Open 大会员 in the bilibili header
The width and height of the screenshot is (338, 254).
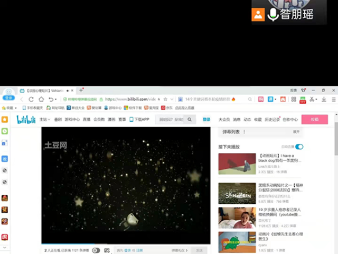224,120
